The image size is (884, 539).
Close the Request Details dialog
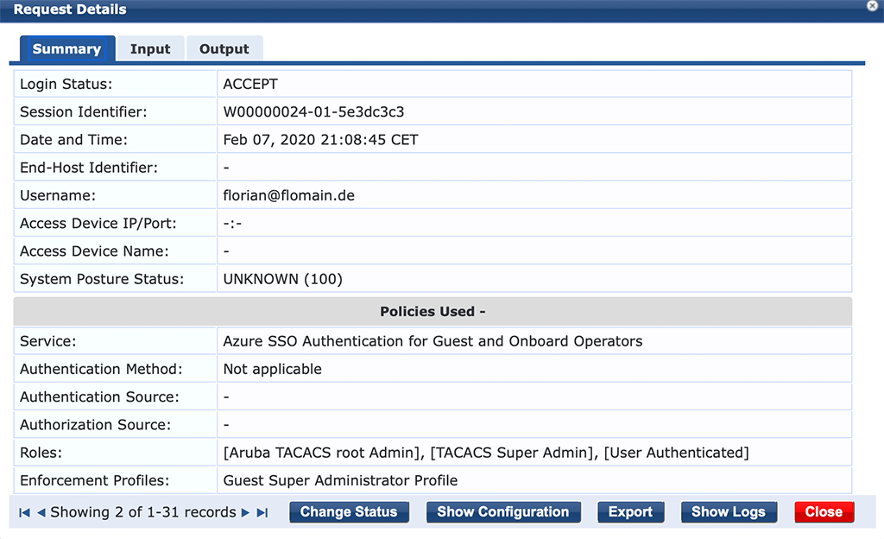coord(824,511)
